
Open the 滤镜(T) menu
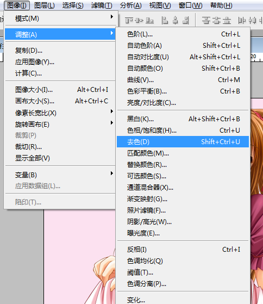coord(102,5)
